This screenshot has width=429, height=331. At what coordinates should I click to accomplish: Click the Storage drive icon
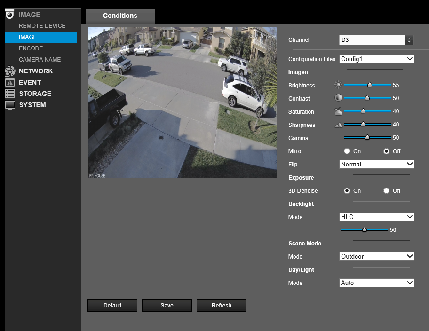[x=10, y=94]
